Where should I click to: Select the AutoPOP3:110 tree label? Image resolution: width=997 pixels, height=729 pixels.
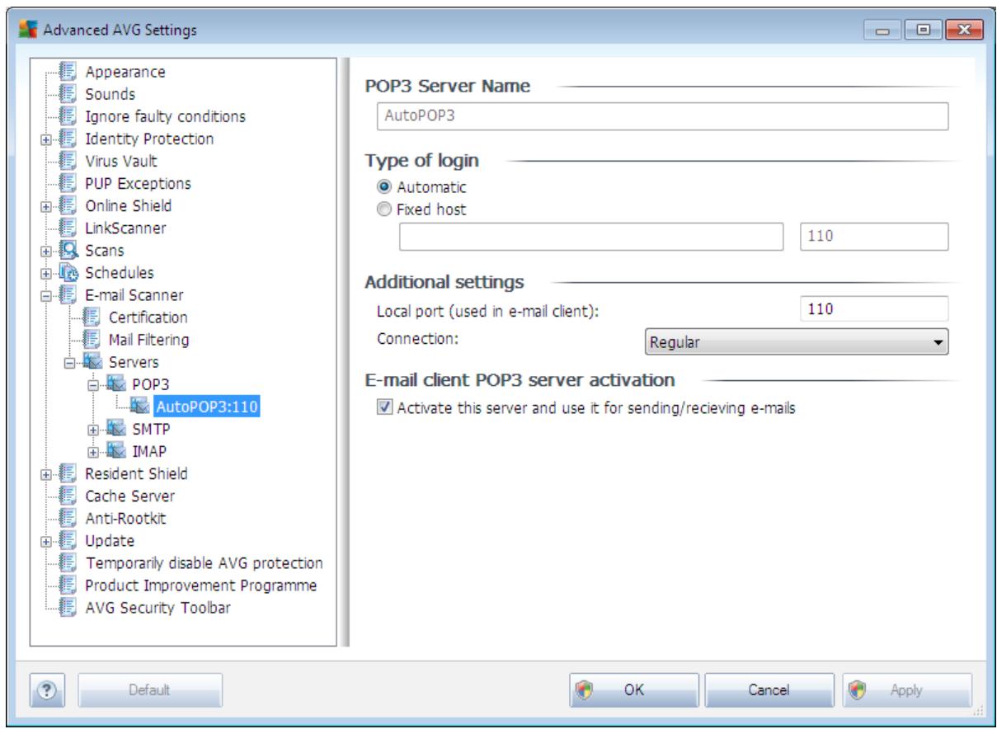pos(206,406)
